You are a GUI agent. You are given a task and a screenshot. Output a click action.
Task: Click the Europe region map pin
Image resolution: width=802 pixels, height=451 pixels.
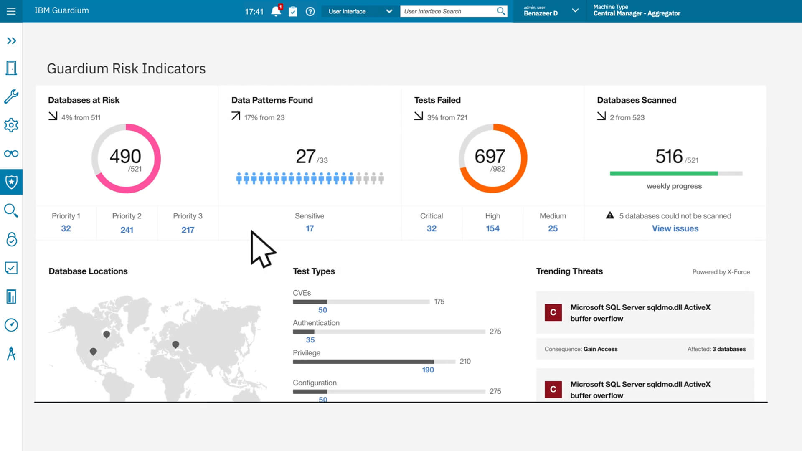pyautogui.click(x=175, y=345)
